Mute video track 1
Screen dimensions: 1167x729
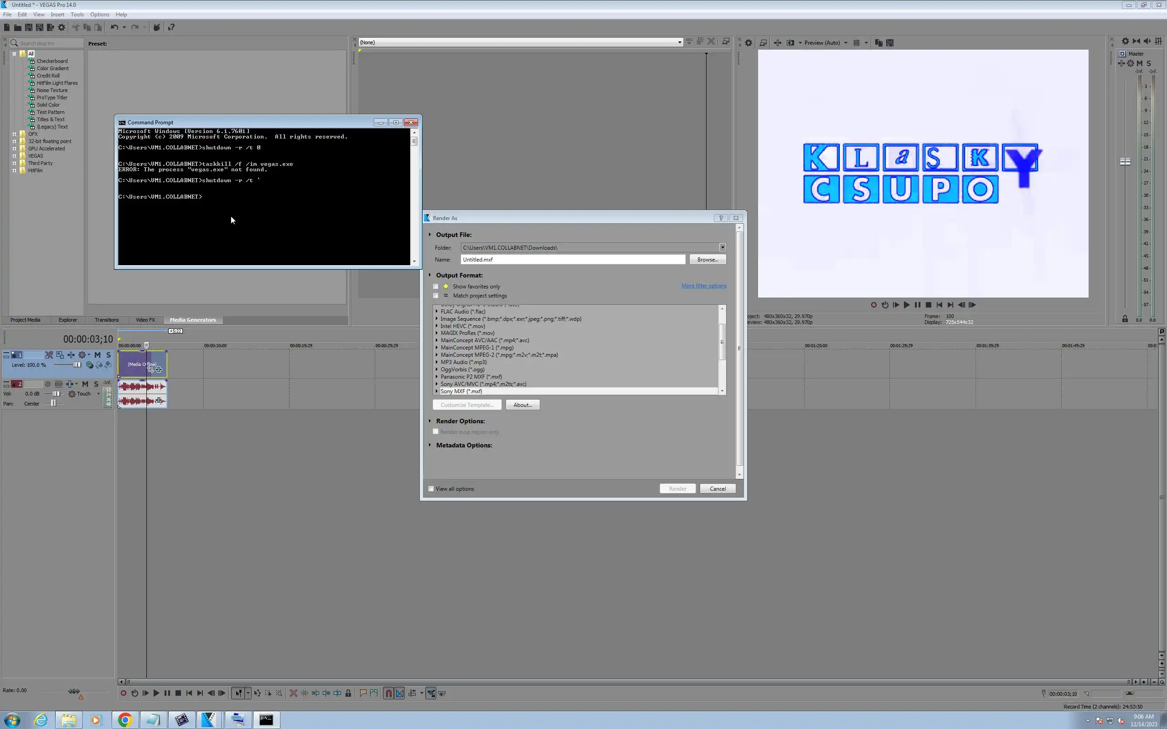pos(98,355)
